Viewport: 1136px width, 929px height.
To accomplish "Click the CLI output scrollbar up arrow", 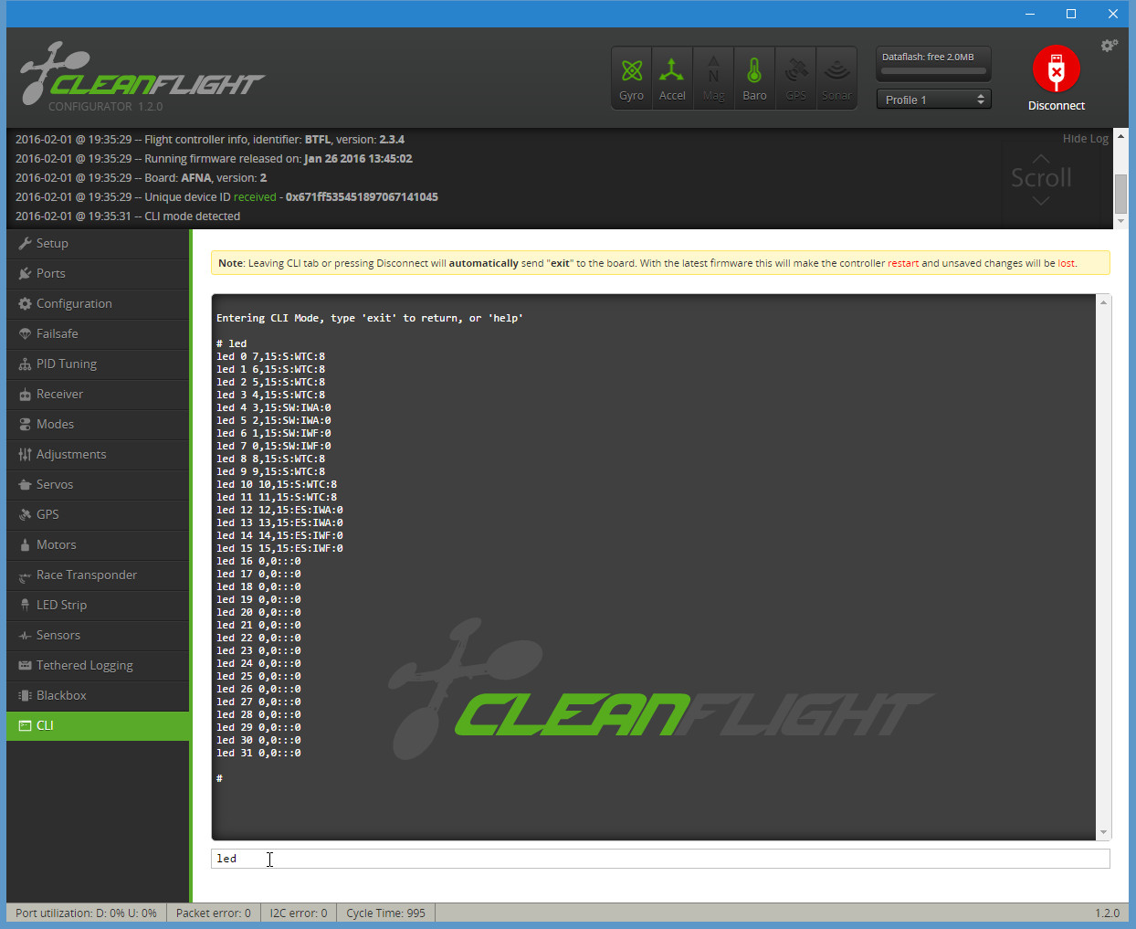I will pos(1104,302).
